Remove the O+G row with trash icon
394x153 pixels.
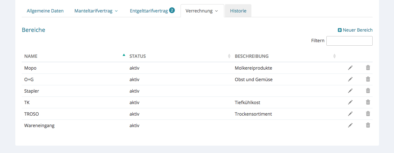tap(368, 79)
